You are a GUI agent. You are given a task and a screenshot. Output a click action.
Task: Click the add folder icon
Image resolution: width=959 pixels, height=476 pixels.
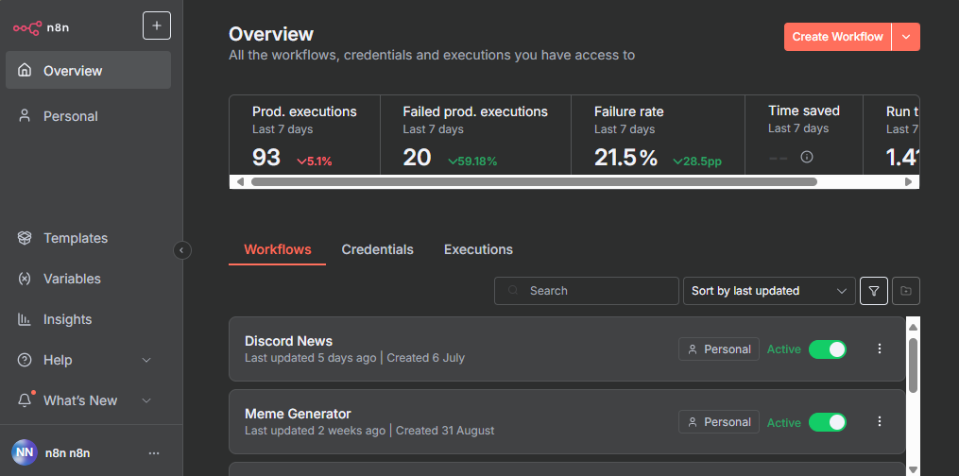906,291
